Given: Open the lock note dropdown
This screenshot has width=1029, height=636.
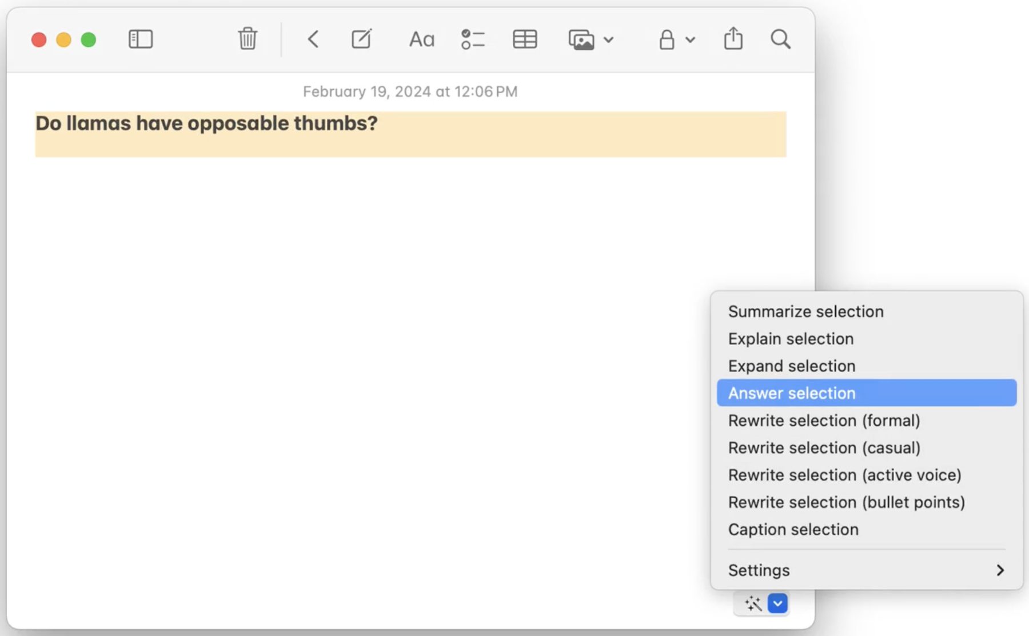Looking at the screenshot, I should (x=676, y=40).
